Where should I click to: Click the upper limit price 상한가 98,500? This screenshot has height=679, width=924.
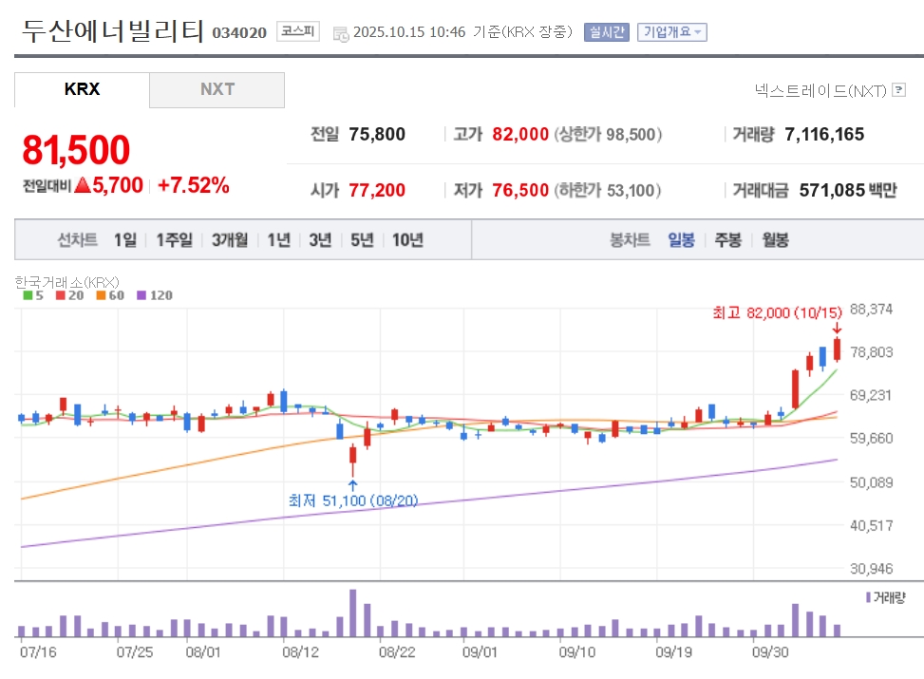coord(608,135)
